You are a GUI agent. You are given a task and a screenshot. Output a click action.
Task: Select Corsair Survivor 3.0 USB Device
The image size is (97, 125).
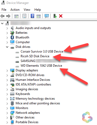[42, 52]
